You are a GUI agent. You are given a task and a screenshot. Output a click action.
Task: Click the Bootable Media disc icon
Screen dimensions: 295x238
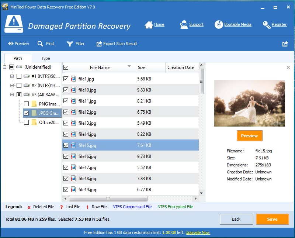[x=219, y=24]
